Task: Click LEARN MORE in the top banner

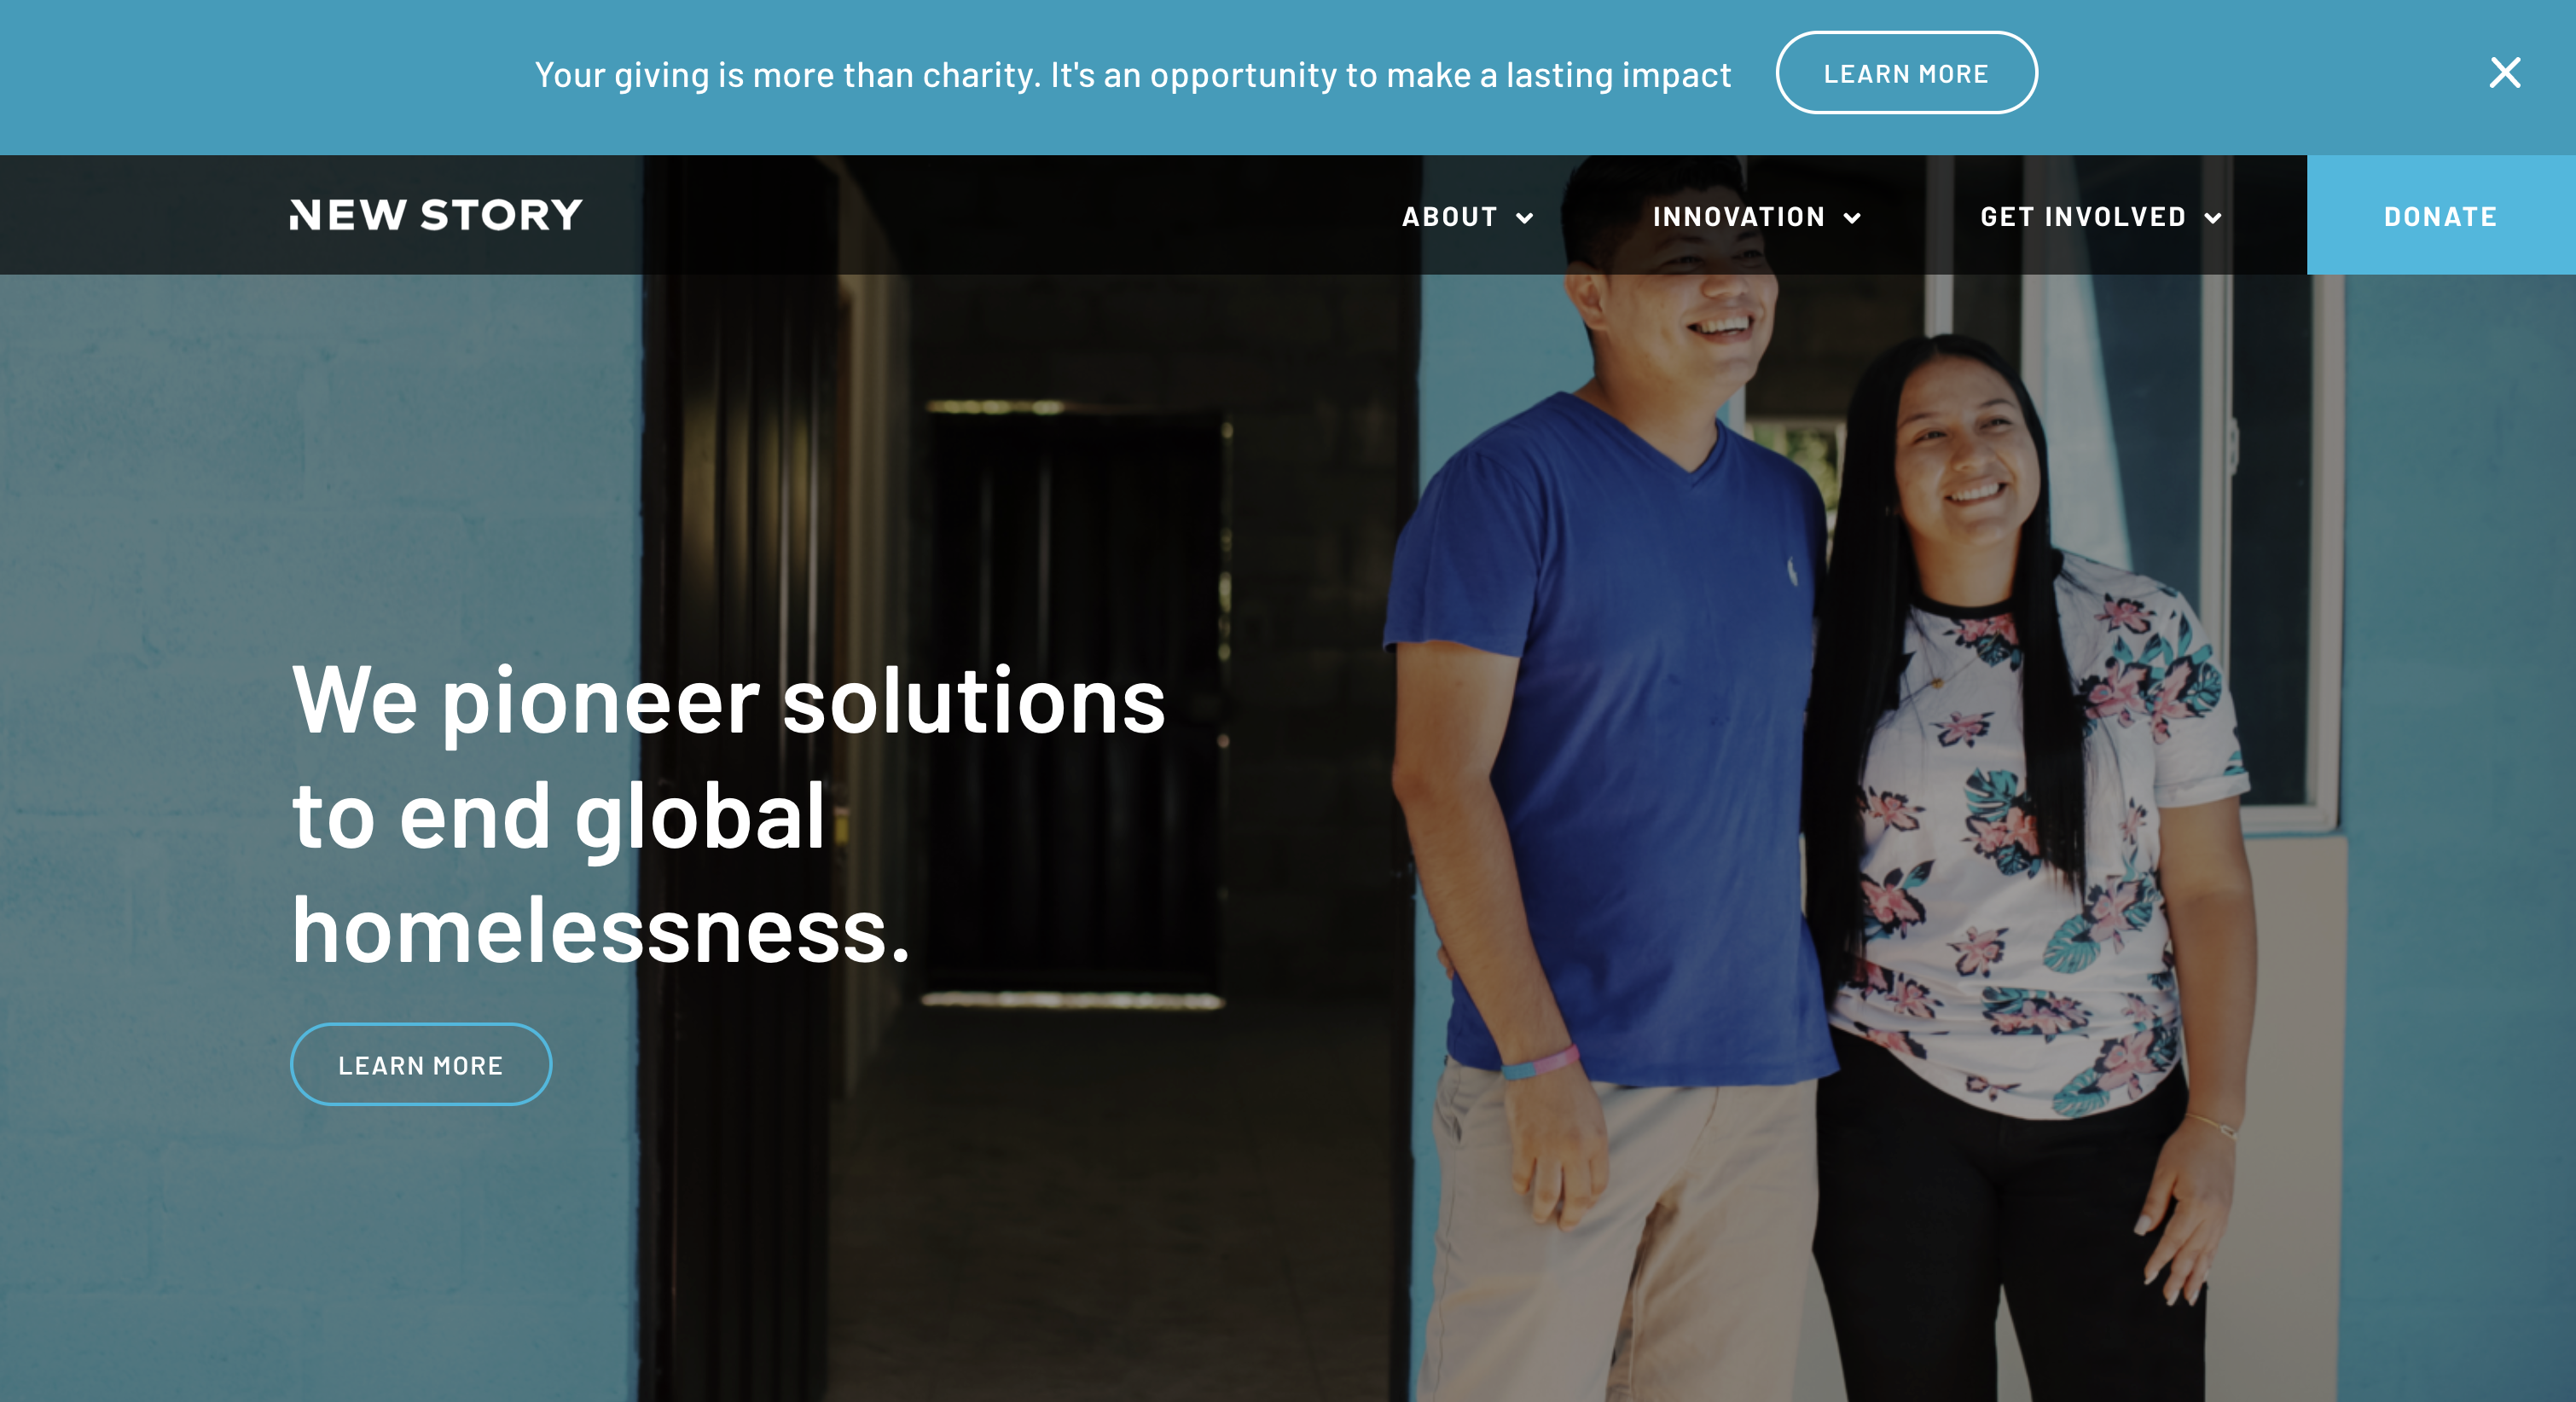Action: coord(1906,73)
